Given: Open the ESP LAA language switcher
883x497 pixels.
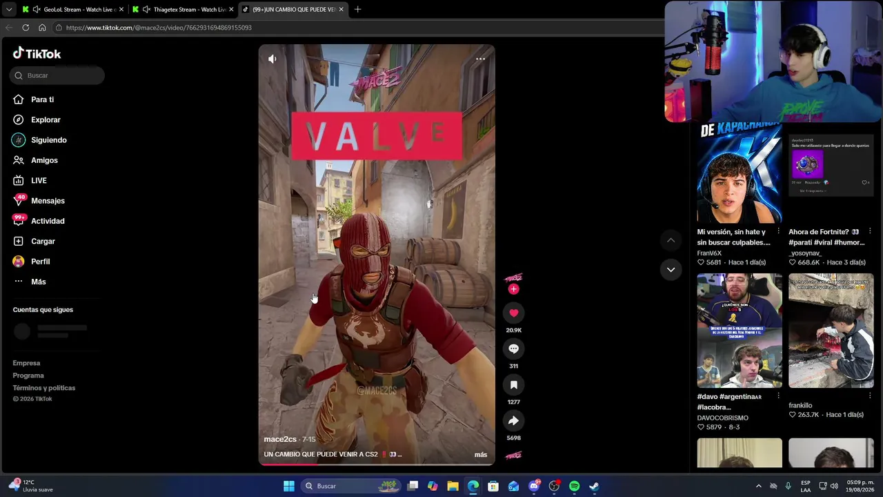Looking at the screenshot, I should [806, 486].
